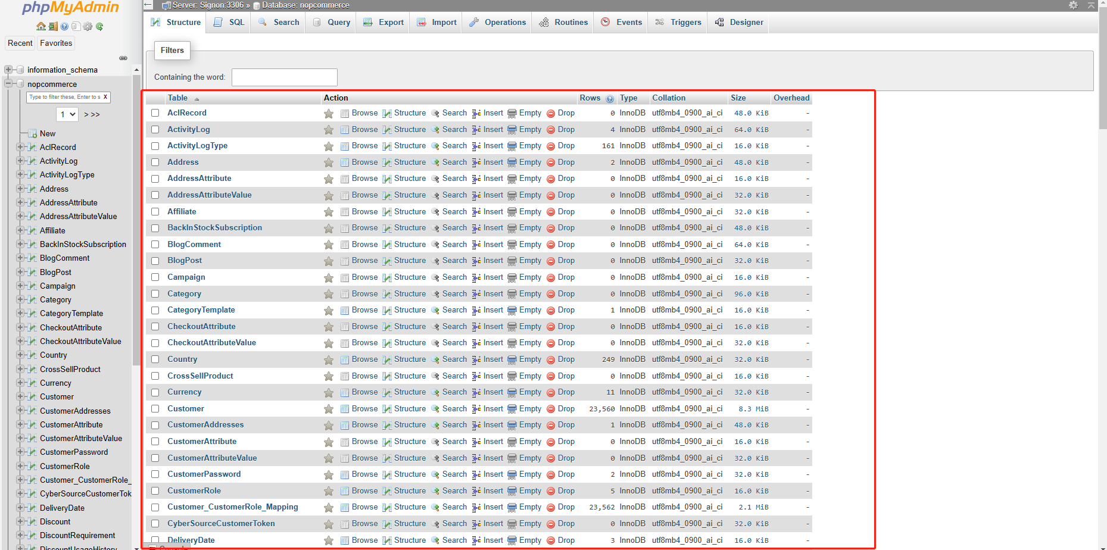
Task: Check the Customer table checkbox
Action: click(x=155, y=409)
